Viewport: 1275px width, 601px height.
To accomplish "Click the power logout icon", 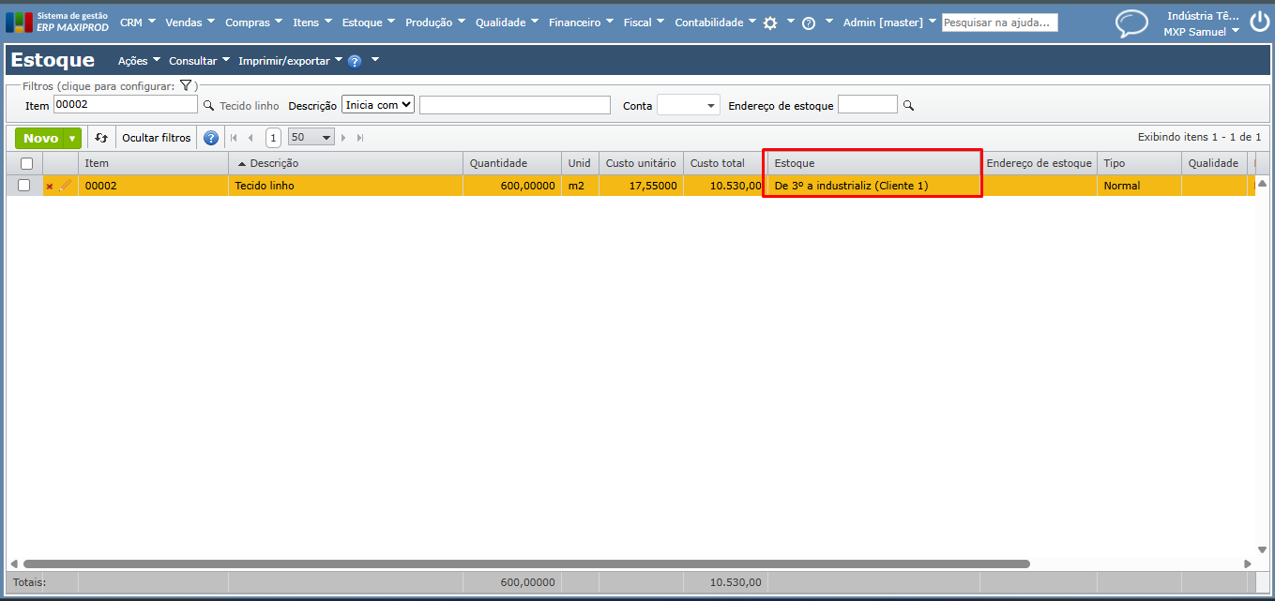I will tap(1259, 23).
